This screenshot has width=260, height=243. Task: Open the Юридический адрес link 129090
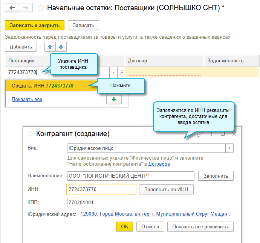[x=156, y=214]
